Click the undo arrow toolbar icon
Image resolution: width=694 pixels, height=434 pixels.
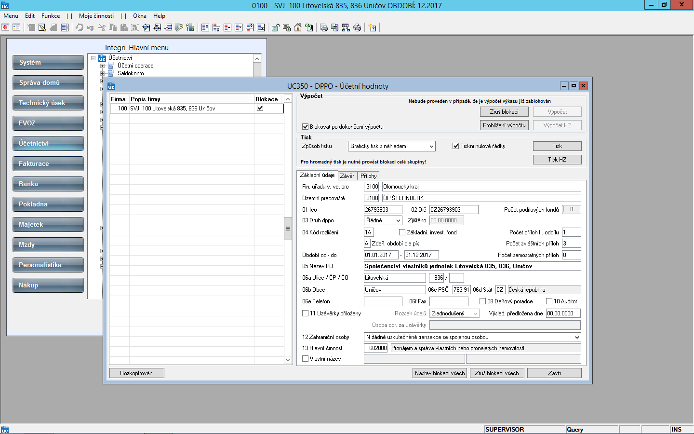coord(80,27)
